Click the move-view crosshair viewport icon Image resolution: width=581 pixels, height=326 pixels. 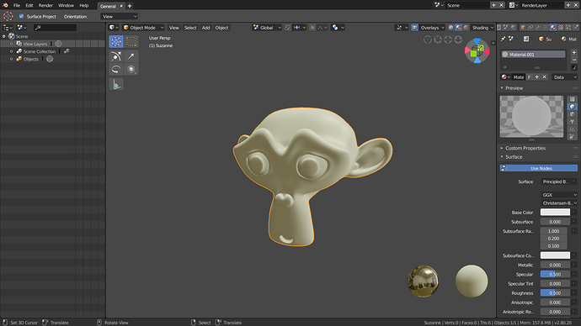coord(448,39)
